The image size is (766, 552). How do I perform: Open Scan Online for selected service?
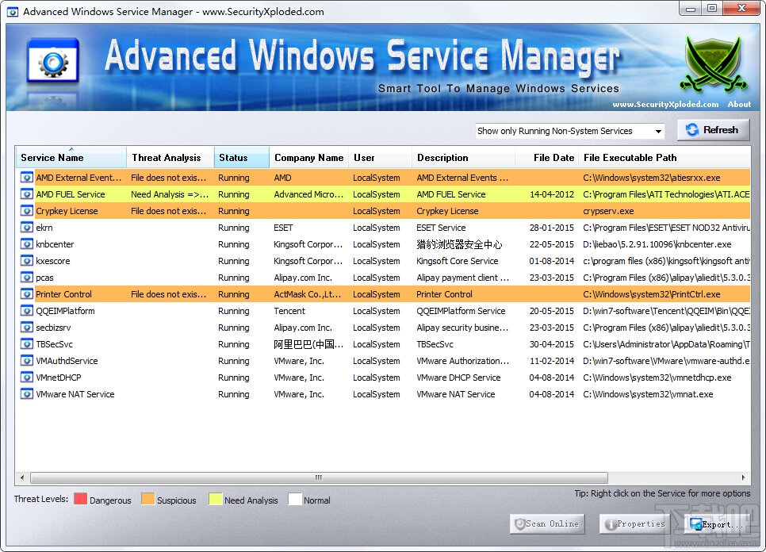tap(547, 523)
